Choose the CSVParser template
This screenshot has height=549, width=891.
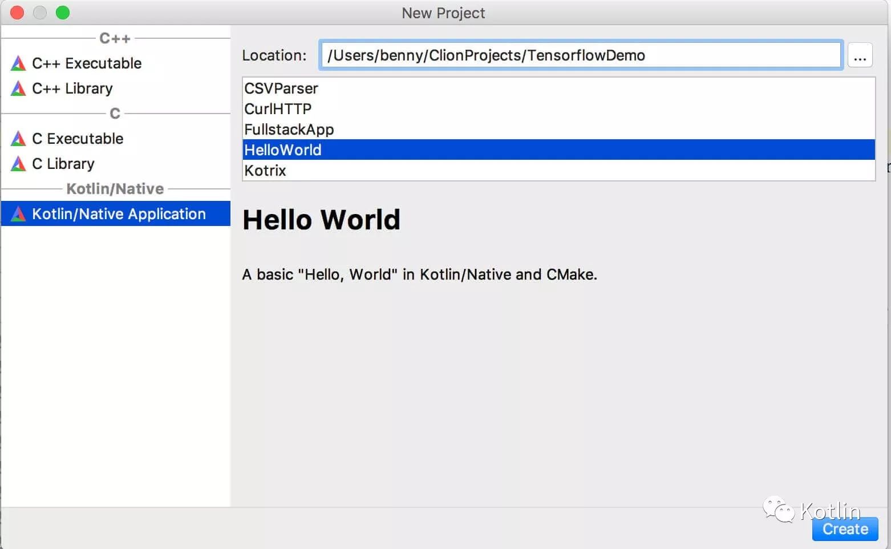click(559, 88)
